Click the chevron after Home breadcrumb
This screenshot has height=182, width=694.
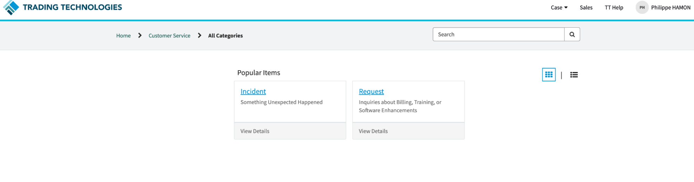(x=140, y=36)
